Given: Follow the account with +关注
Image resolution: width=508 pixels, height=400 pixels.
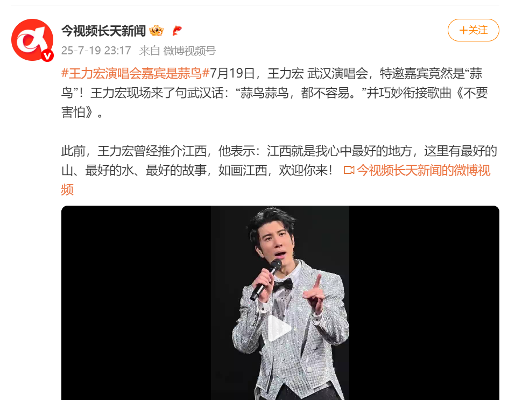Looking at the screenshot, I should tap(474, 30).
